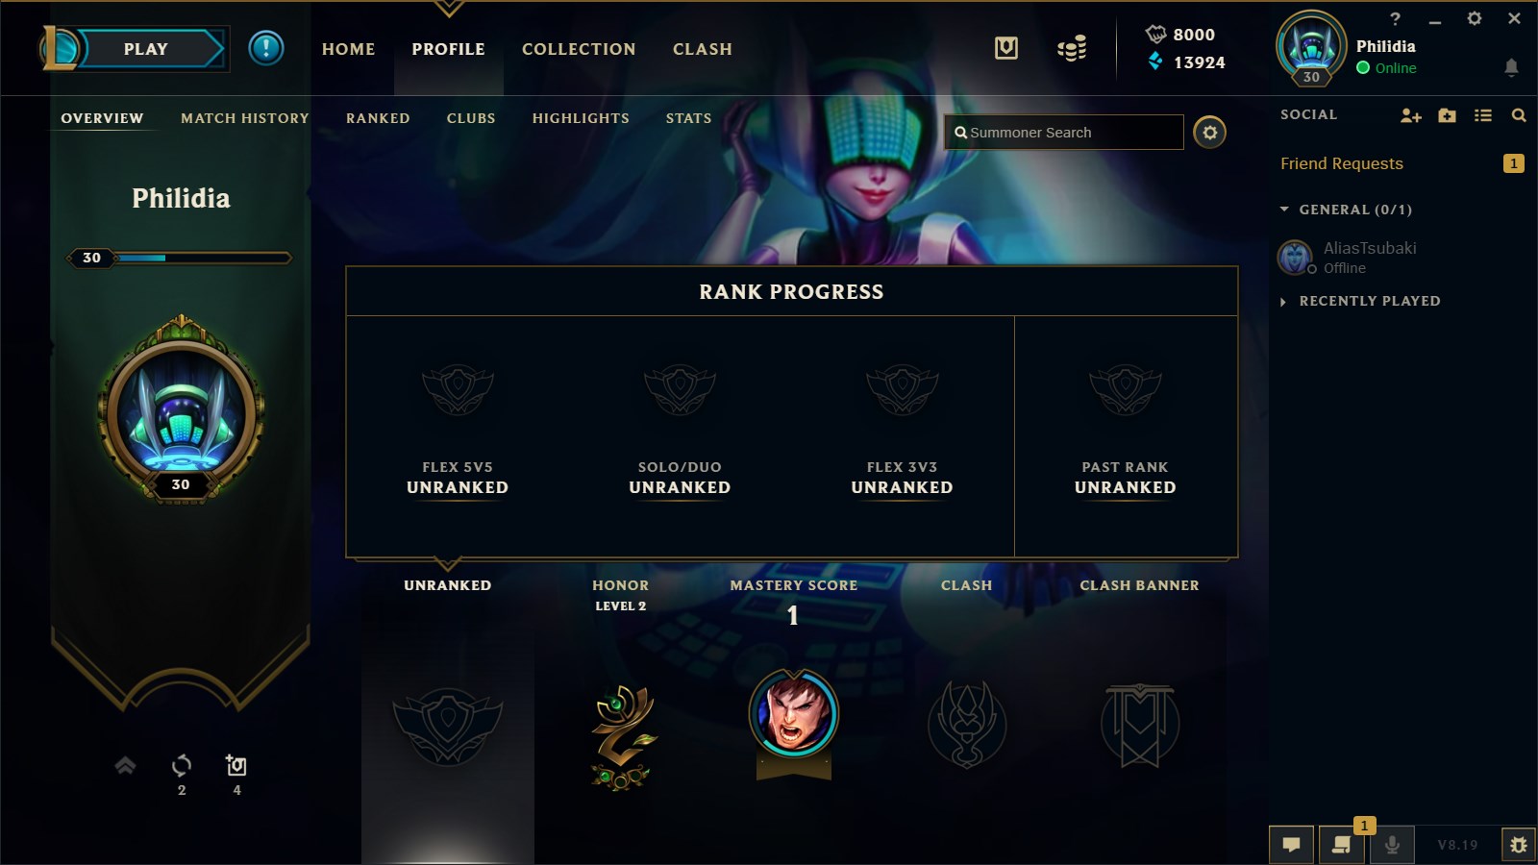Click the level 30 XP progress bar
The height and width of the screenshot is (865, 1538).
pos(180,258)
